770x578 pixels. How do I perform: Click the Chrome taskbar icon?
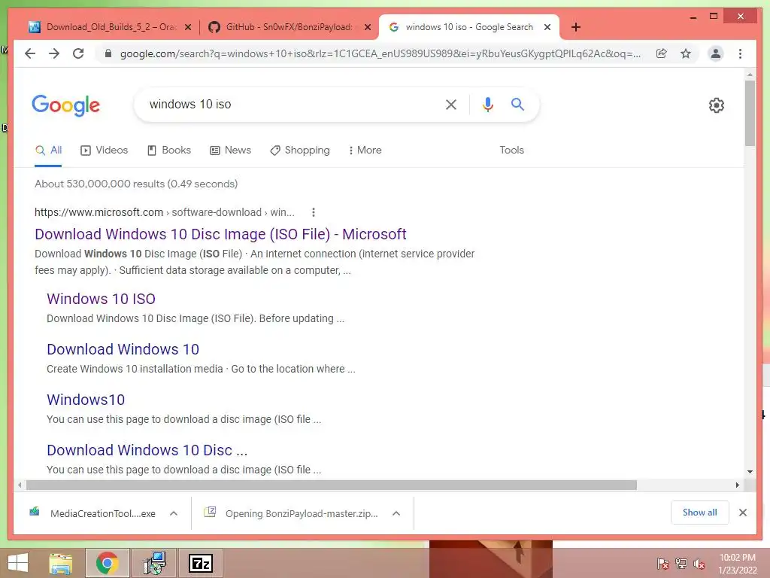(x=107, y=563)
